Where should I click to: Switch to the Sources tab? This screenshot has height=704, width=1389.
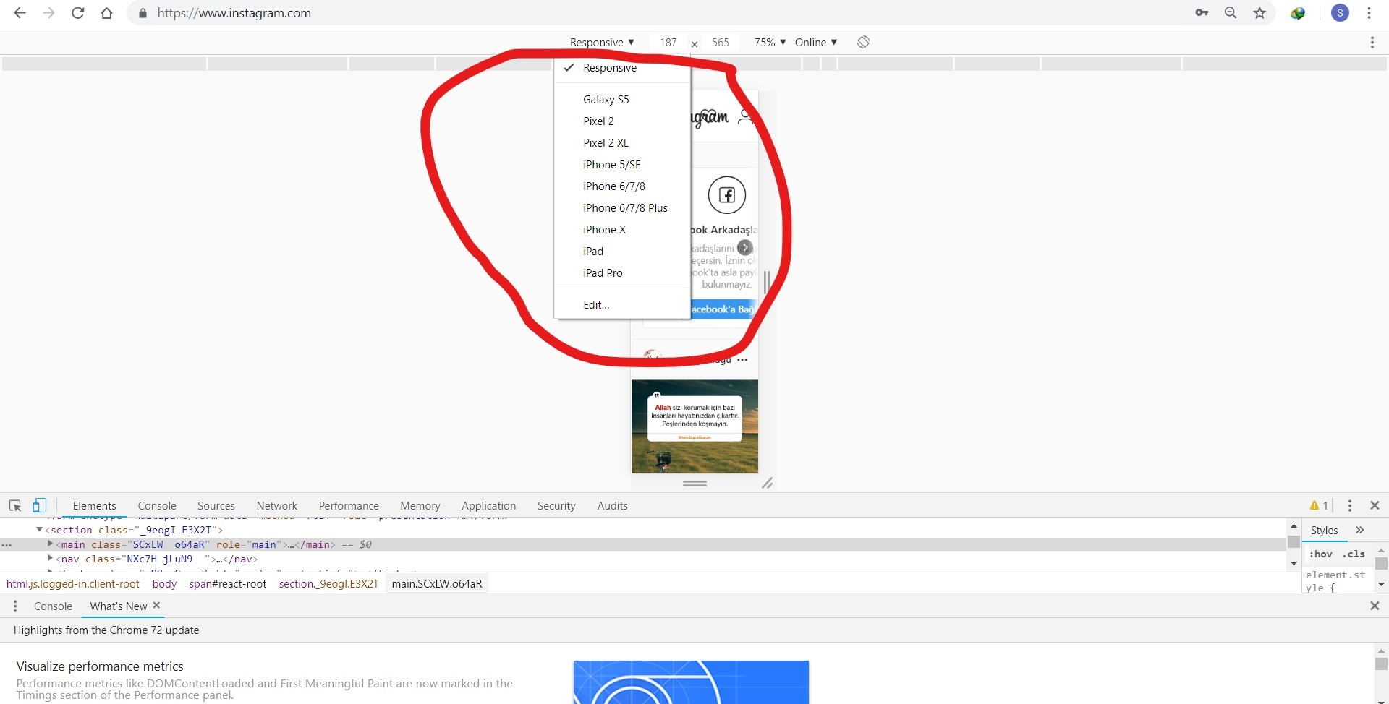[216, 506]
